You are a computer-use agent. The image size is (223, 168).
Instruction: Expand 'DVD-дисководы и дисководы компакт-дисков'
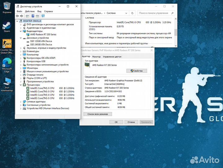click(x=21, y=25)
